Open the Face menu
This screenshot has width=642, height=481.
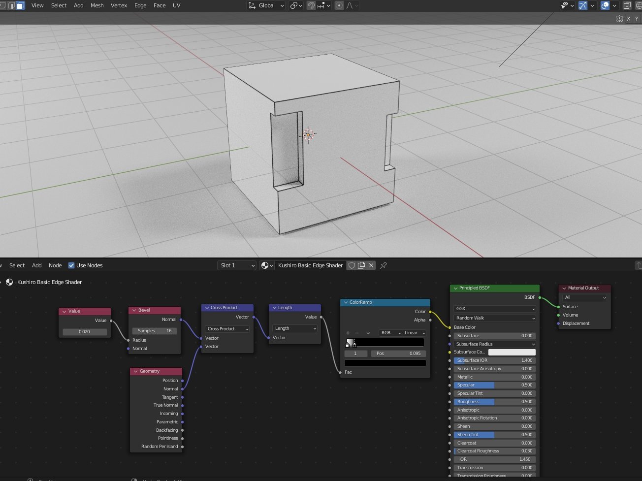[160, 5]
